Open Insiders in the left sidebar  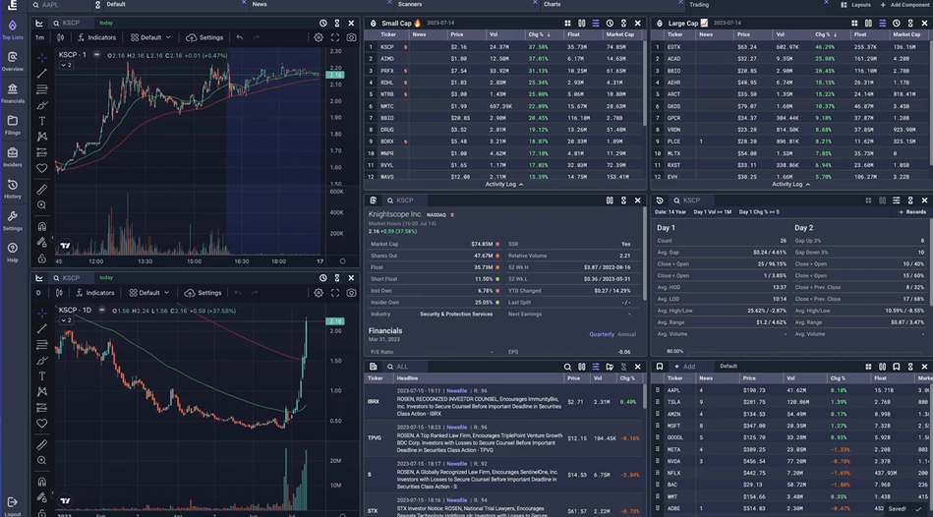pos(13,157)
